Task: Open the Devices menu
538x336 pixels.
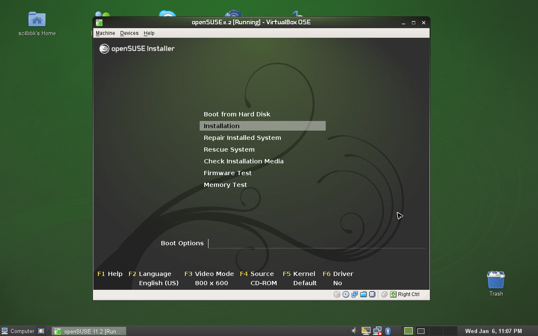Action: (129, 33)
